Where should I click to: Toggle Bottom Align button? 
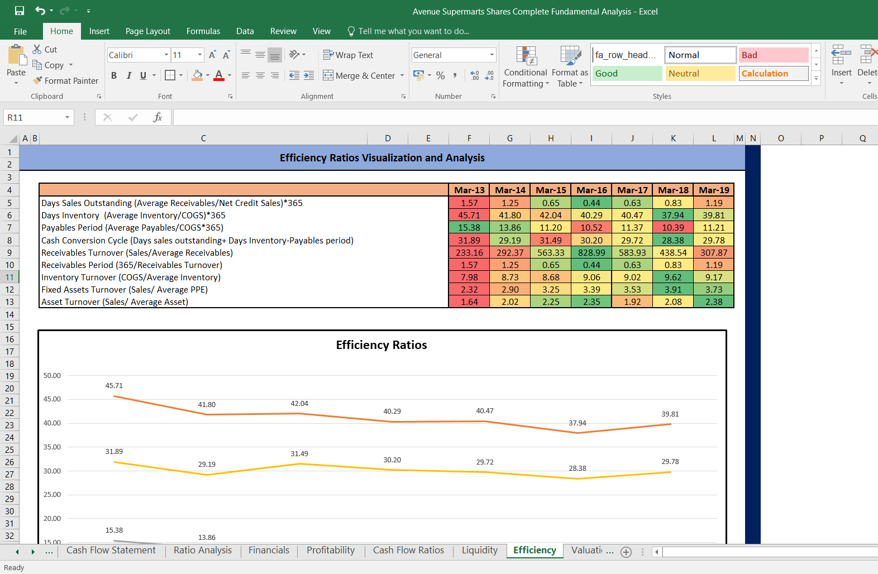(275, 54)
